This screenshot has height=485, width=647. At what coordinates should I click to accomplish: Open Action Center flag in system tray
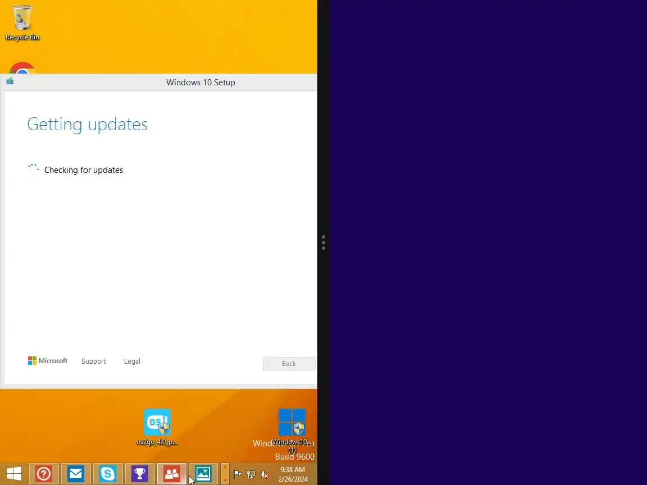click(237, 474)
